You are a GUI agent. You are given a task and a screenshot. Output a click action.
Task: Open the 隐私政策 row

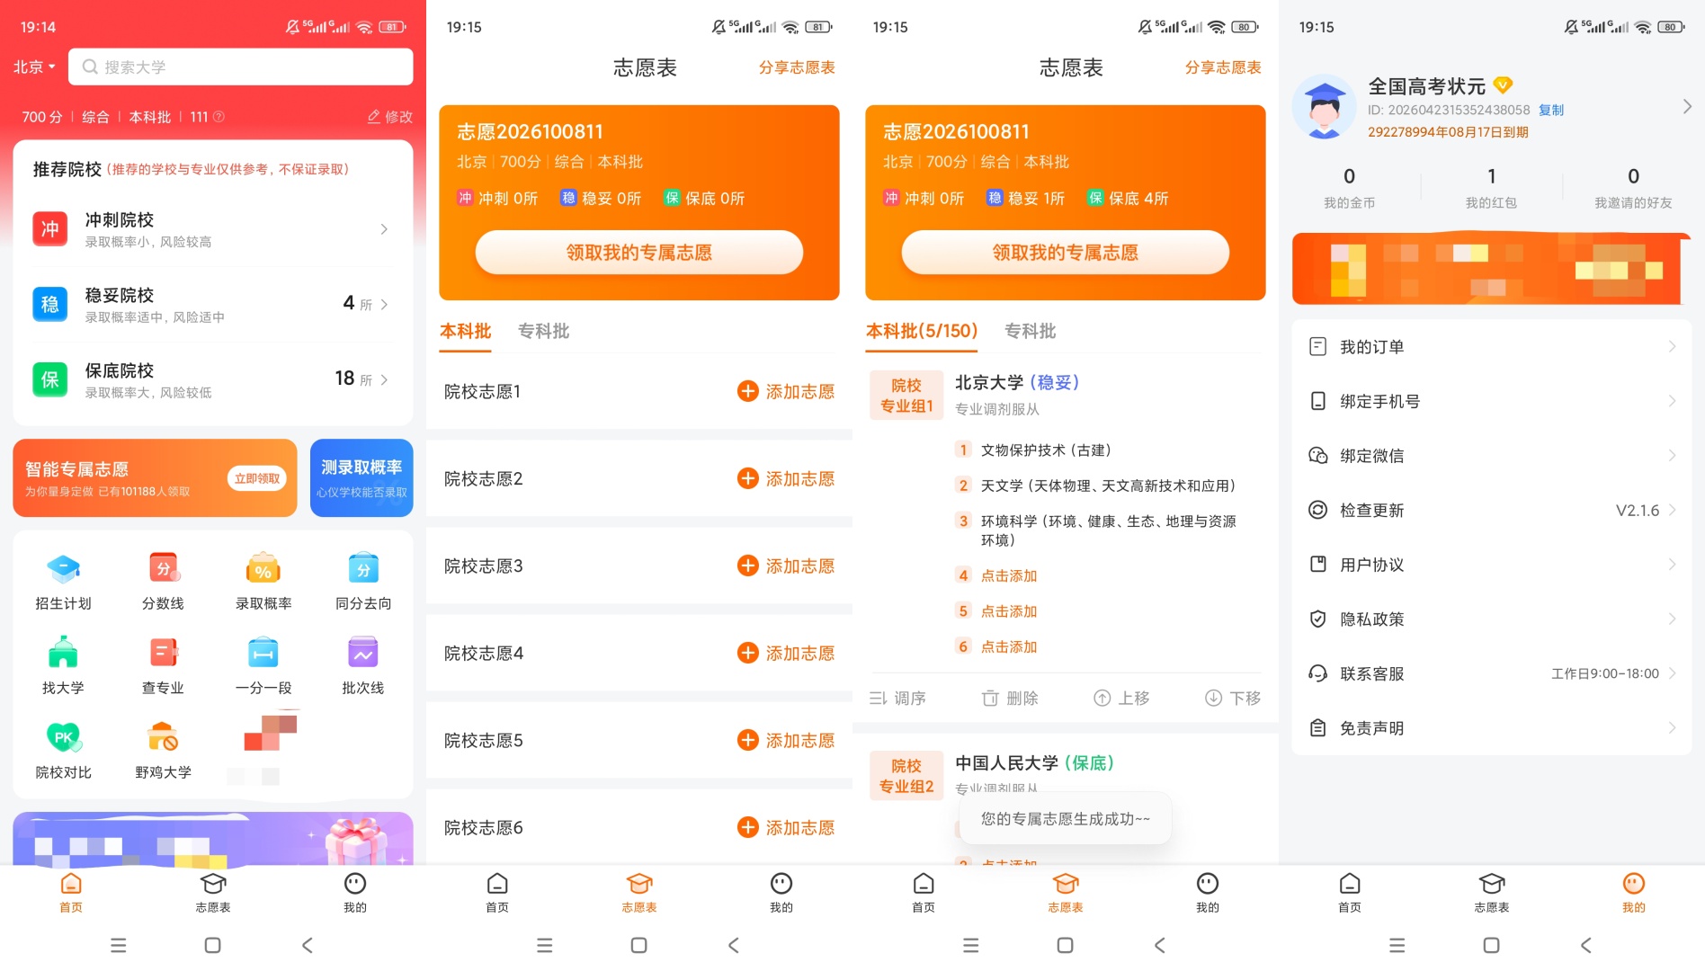pyautogui.click(x=1492, y=619)
